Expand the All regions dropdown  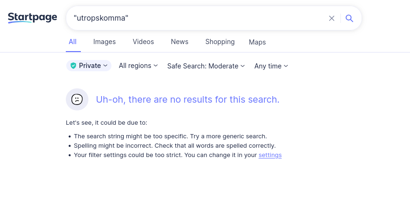tap(138, 66)
